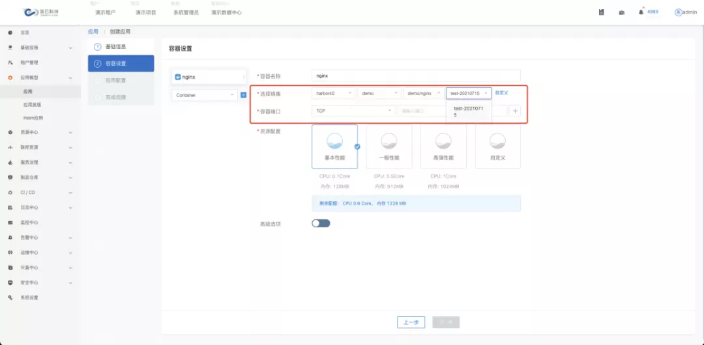704x345 pixels.
Task: Click the blue plus icon beside Container
Action: pyautogui.click(x=243, y=95)
